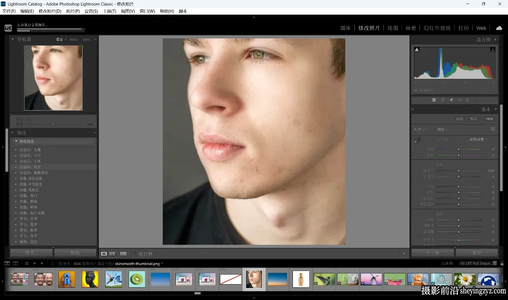Click the HDR button in Basic panel
Screen dimensions: 508x300
click(489, 119)
